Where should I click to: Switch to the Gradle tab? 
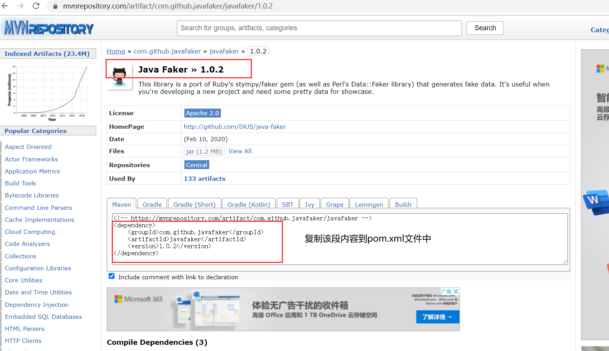tap(152, 204)
